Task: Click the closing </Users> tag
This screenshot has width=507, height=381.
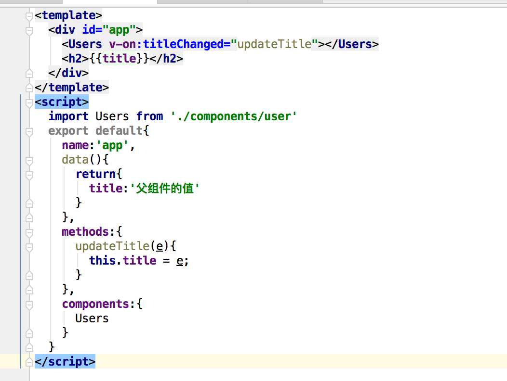Action: pos(352,44)
